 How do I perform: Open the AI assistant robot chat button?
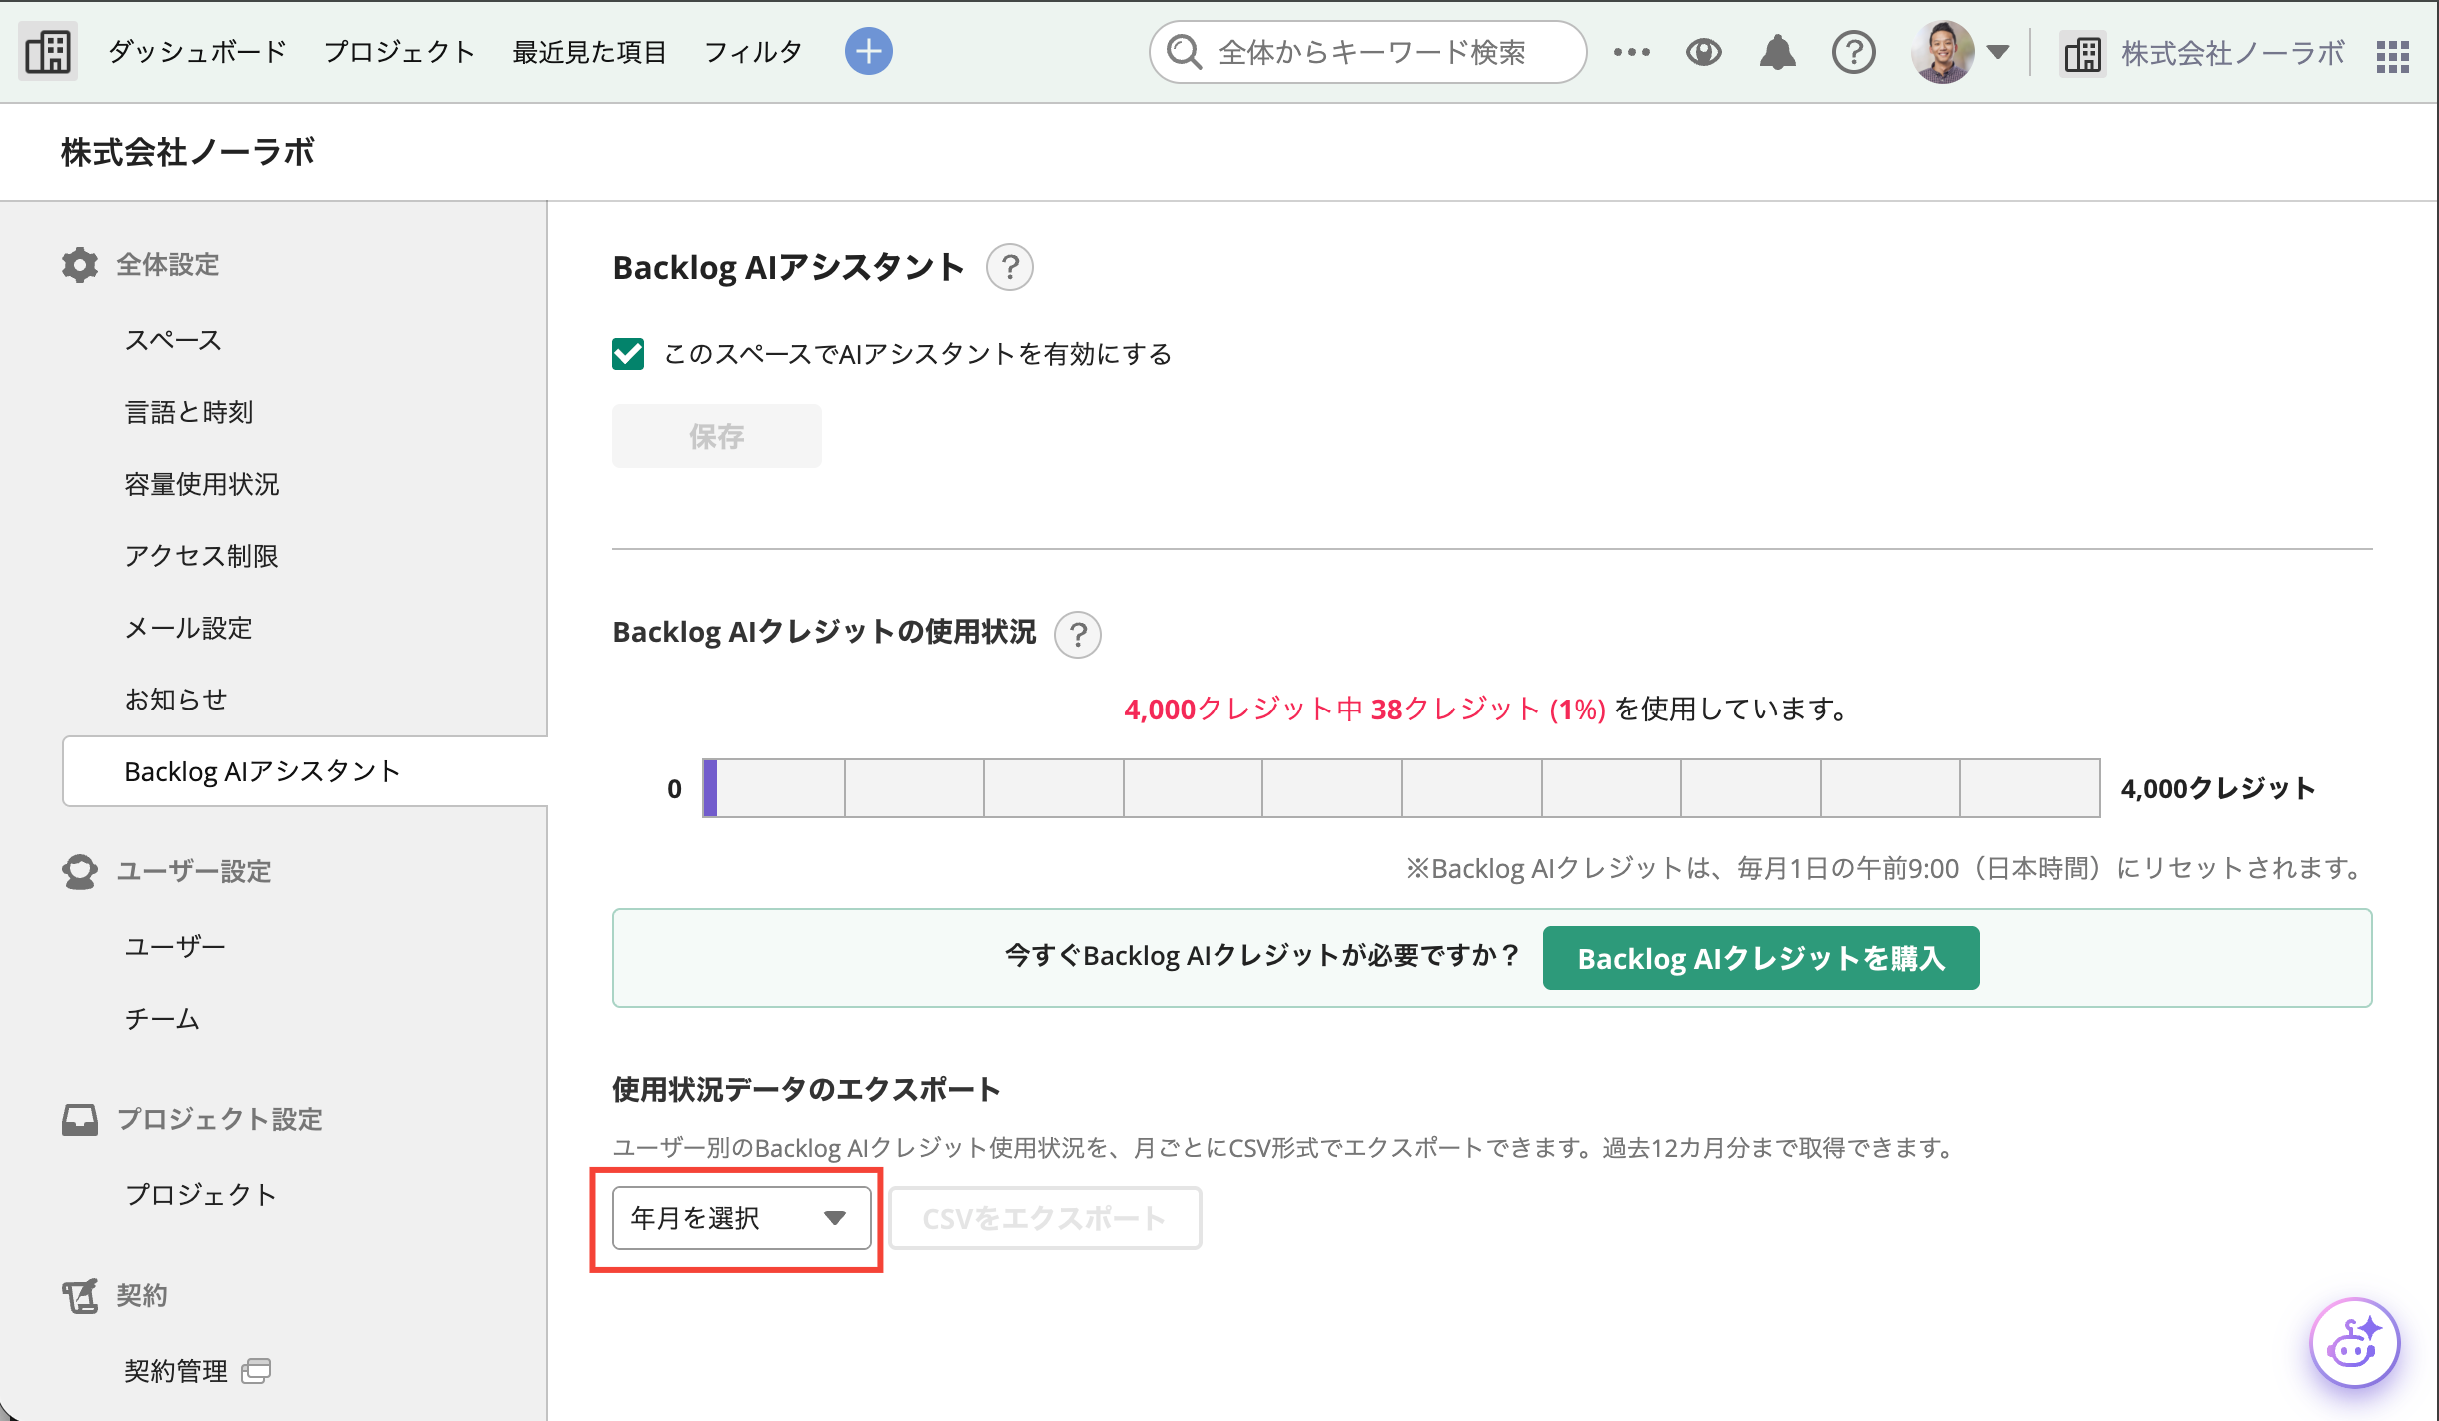click(x=2355, y=1344)
